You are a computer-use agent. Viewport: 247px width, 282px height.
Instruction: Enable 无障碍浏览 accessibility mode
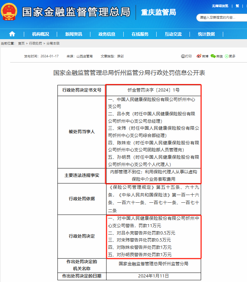point(220,6)
